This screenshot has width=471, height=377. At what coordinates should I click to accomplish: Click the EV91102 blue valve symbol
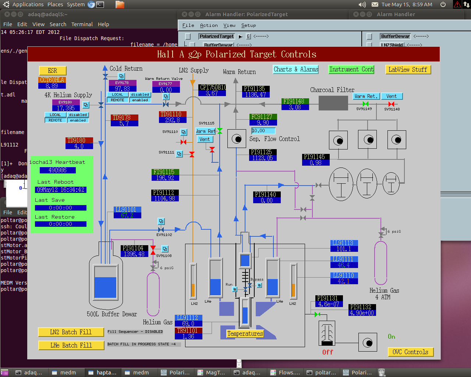click(x=161, y=229)
